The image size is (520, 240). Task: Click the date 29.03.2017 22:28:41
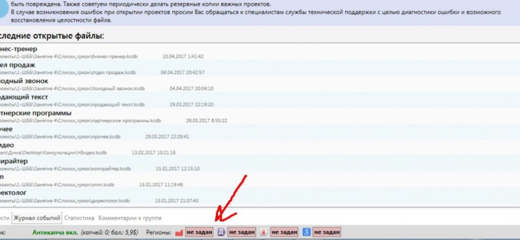point(167,137)
